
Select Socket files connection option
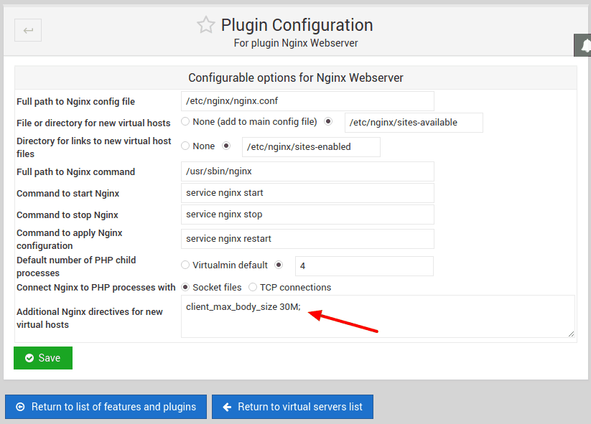(185, 287)
